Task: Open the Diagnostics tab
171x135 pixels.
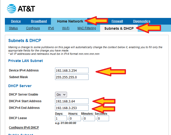Action: point(142,21)
